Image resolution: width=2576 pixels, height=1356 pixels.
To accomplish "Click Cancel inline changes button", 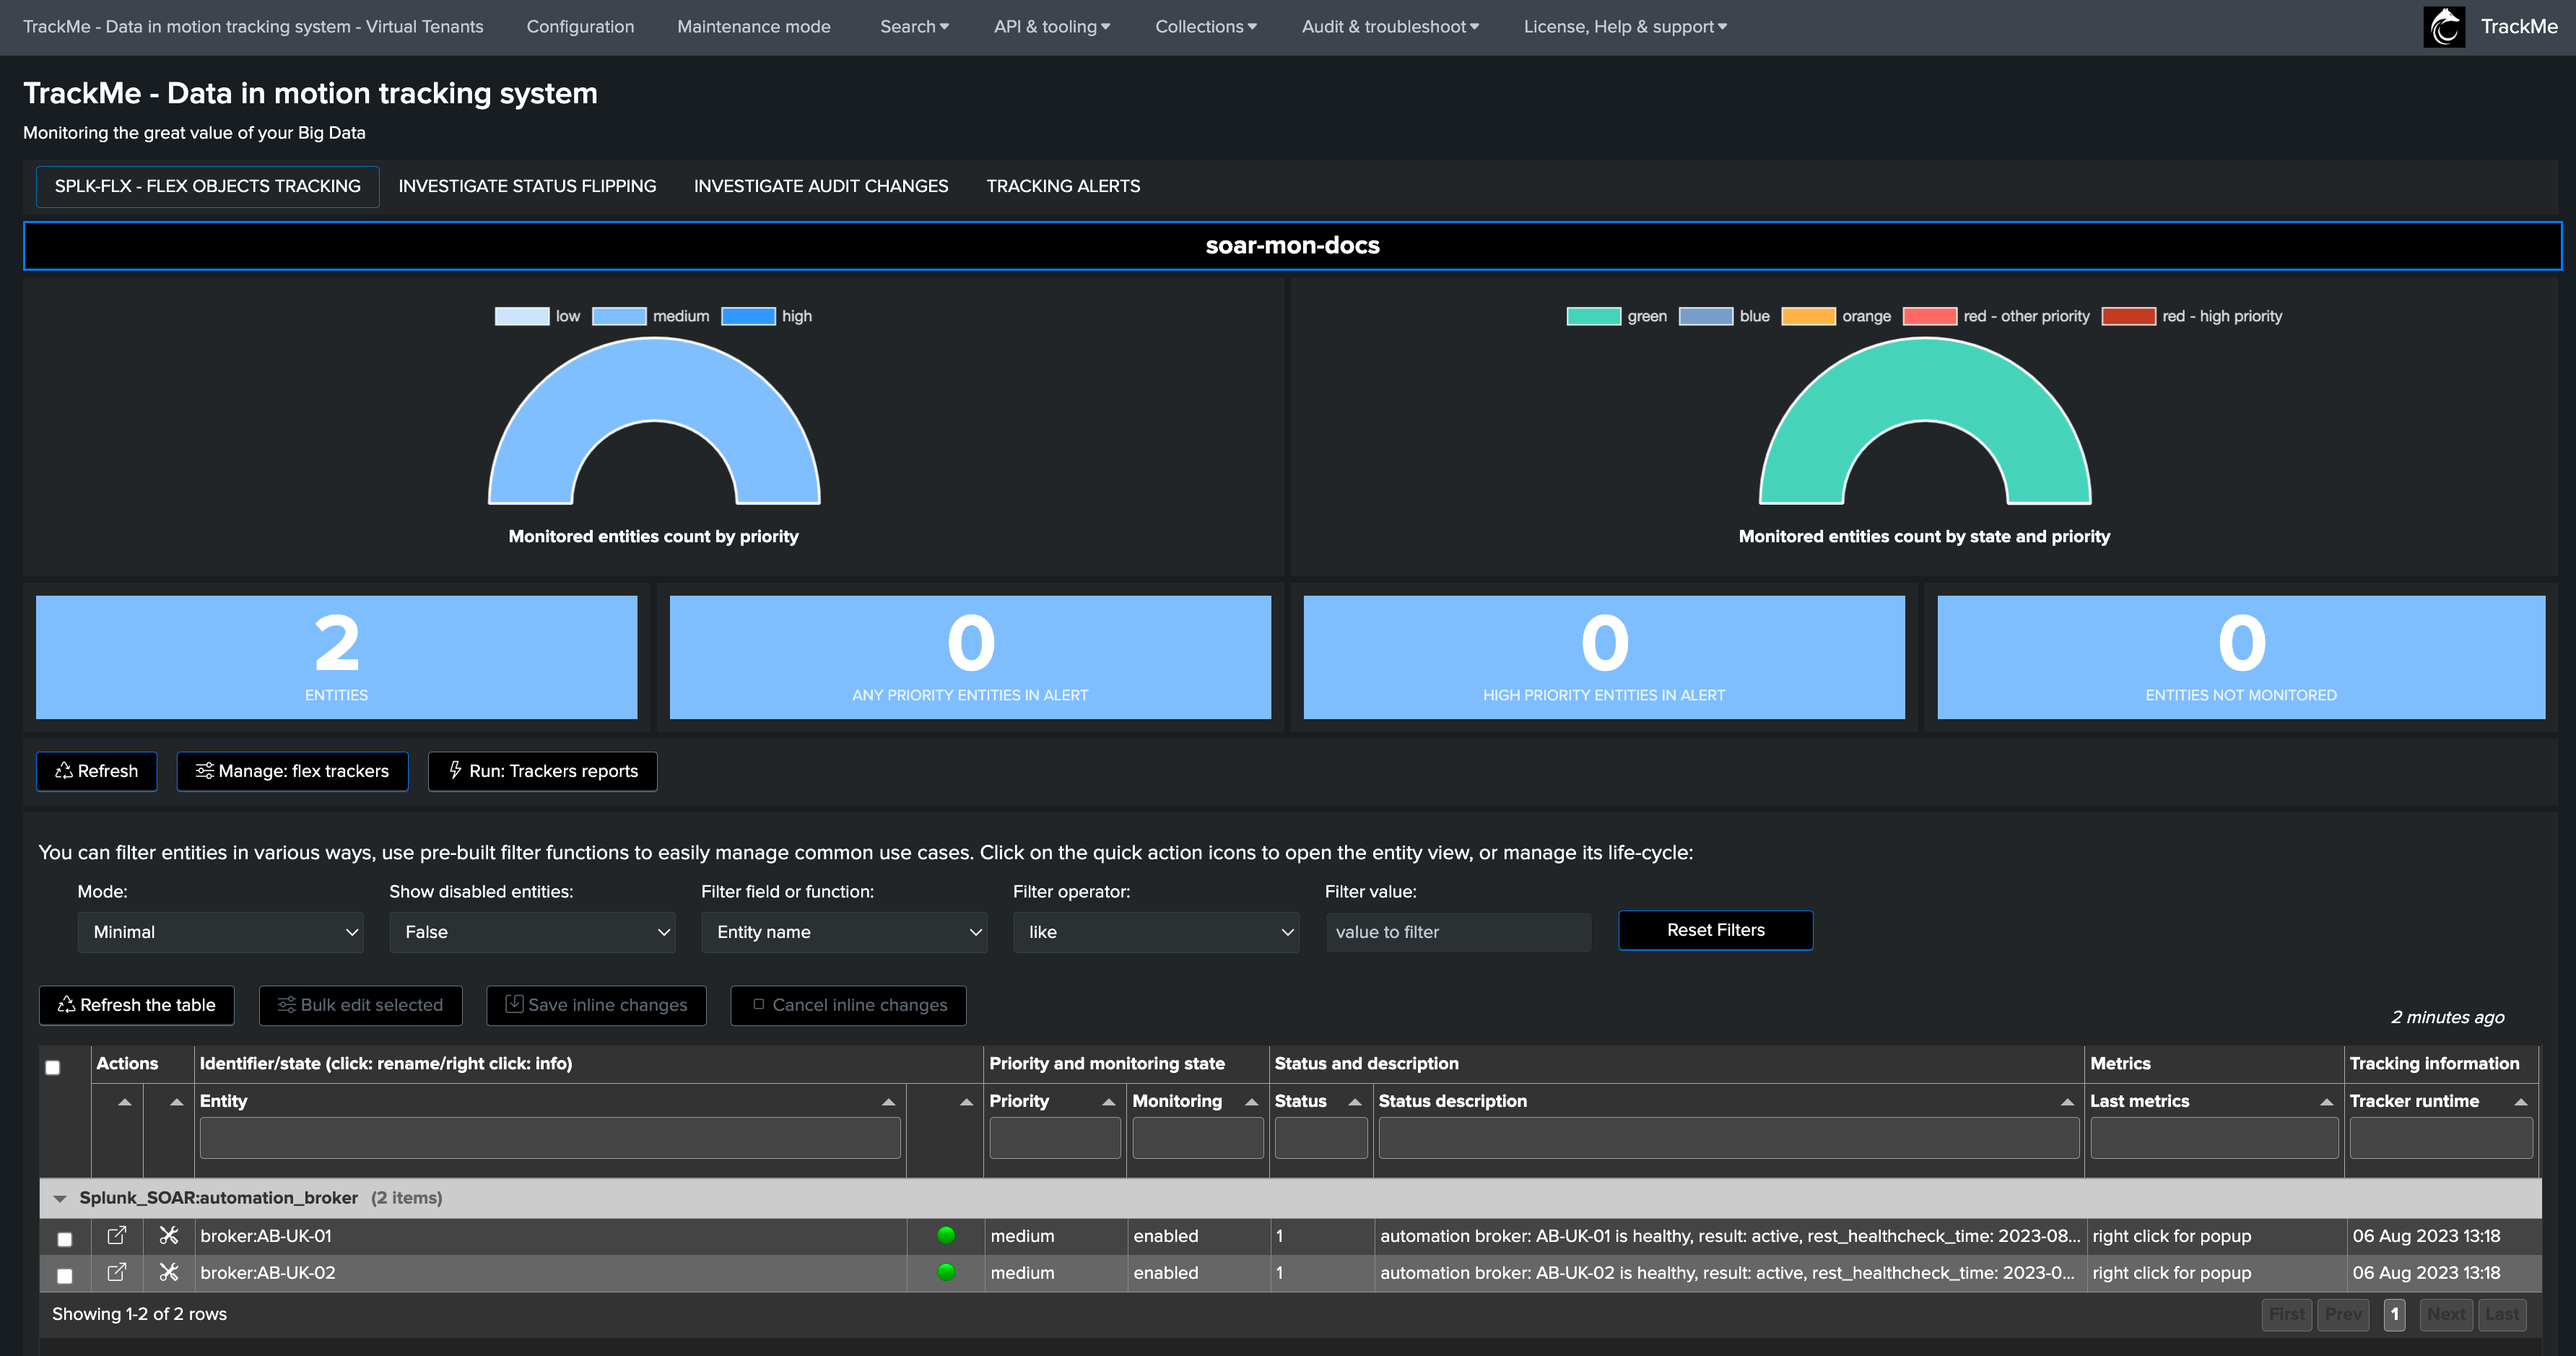I will pyautogui.click(x=849, y=1005).
